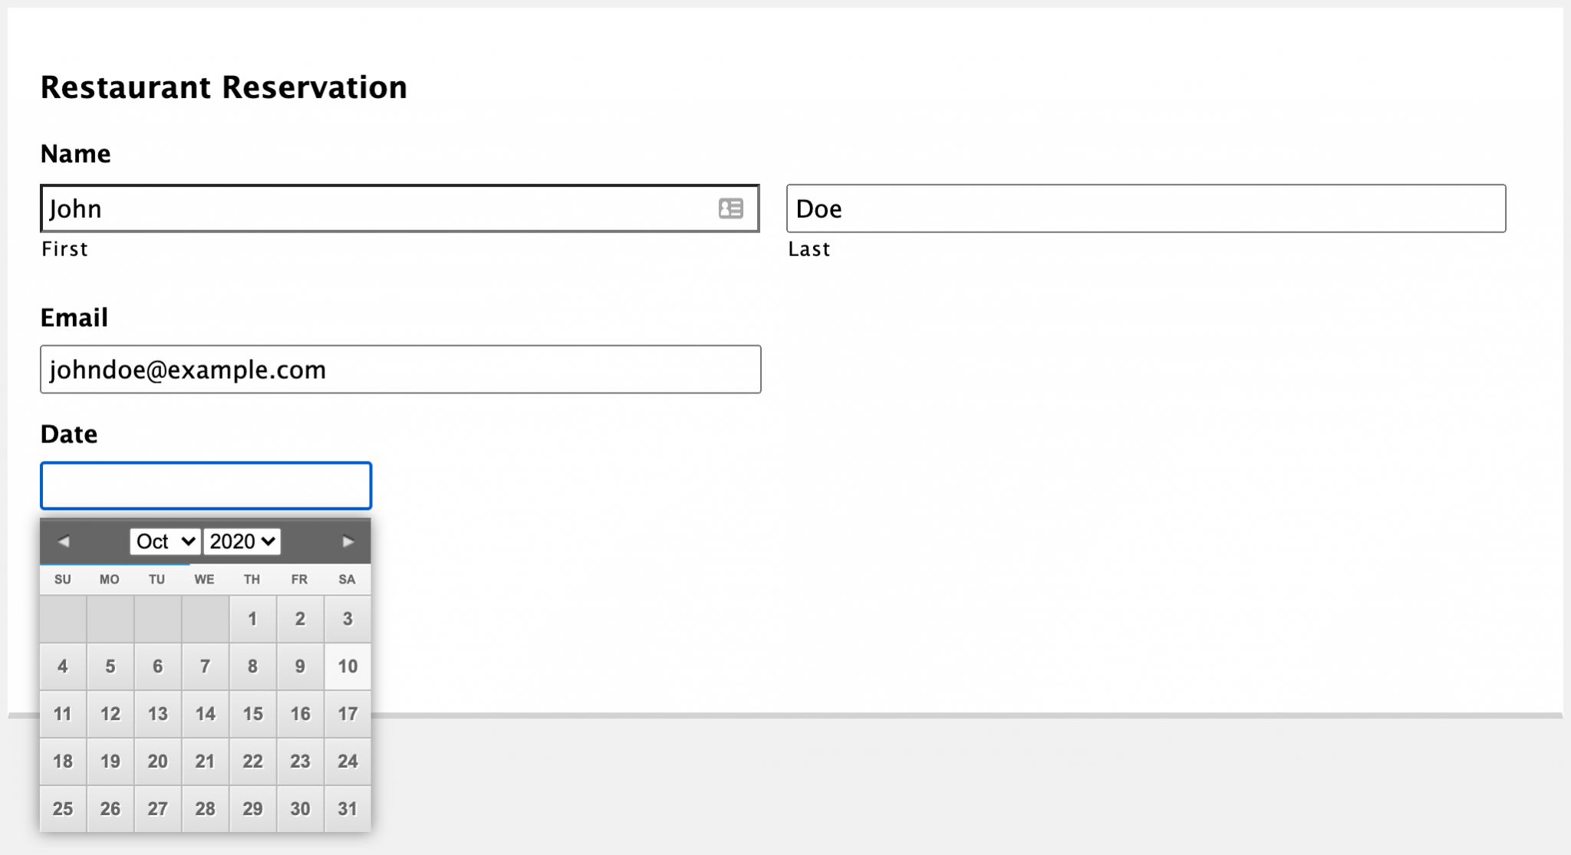
Task: Focus the empty Date input field
Action: 206,485
